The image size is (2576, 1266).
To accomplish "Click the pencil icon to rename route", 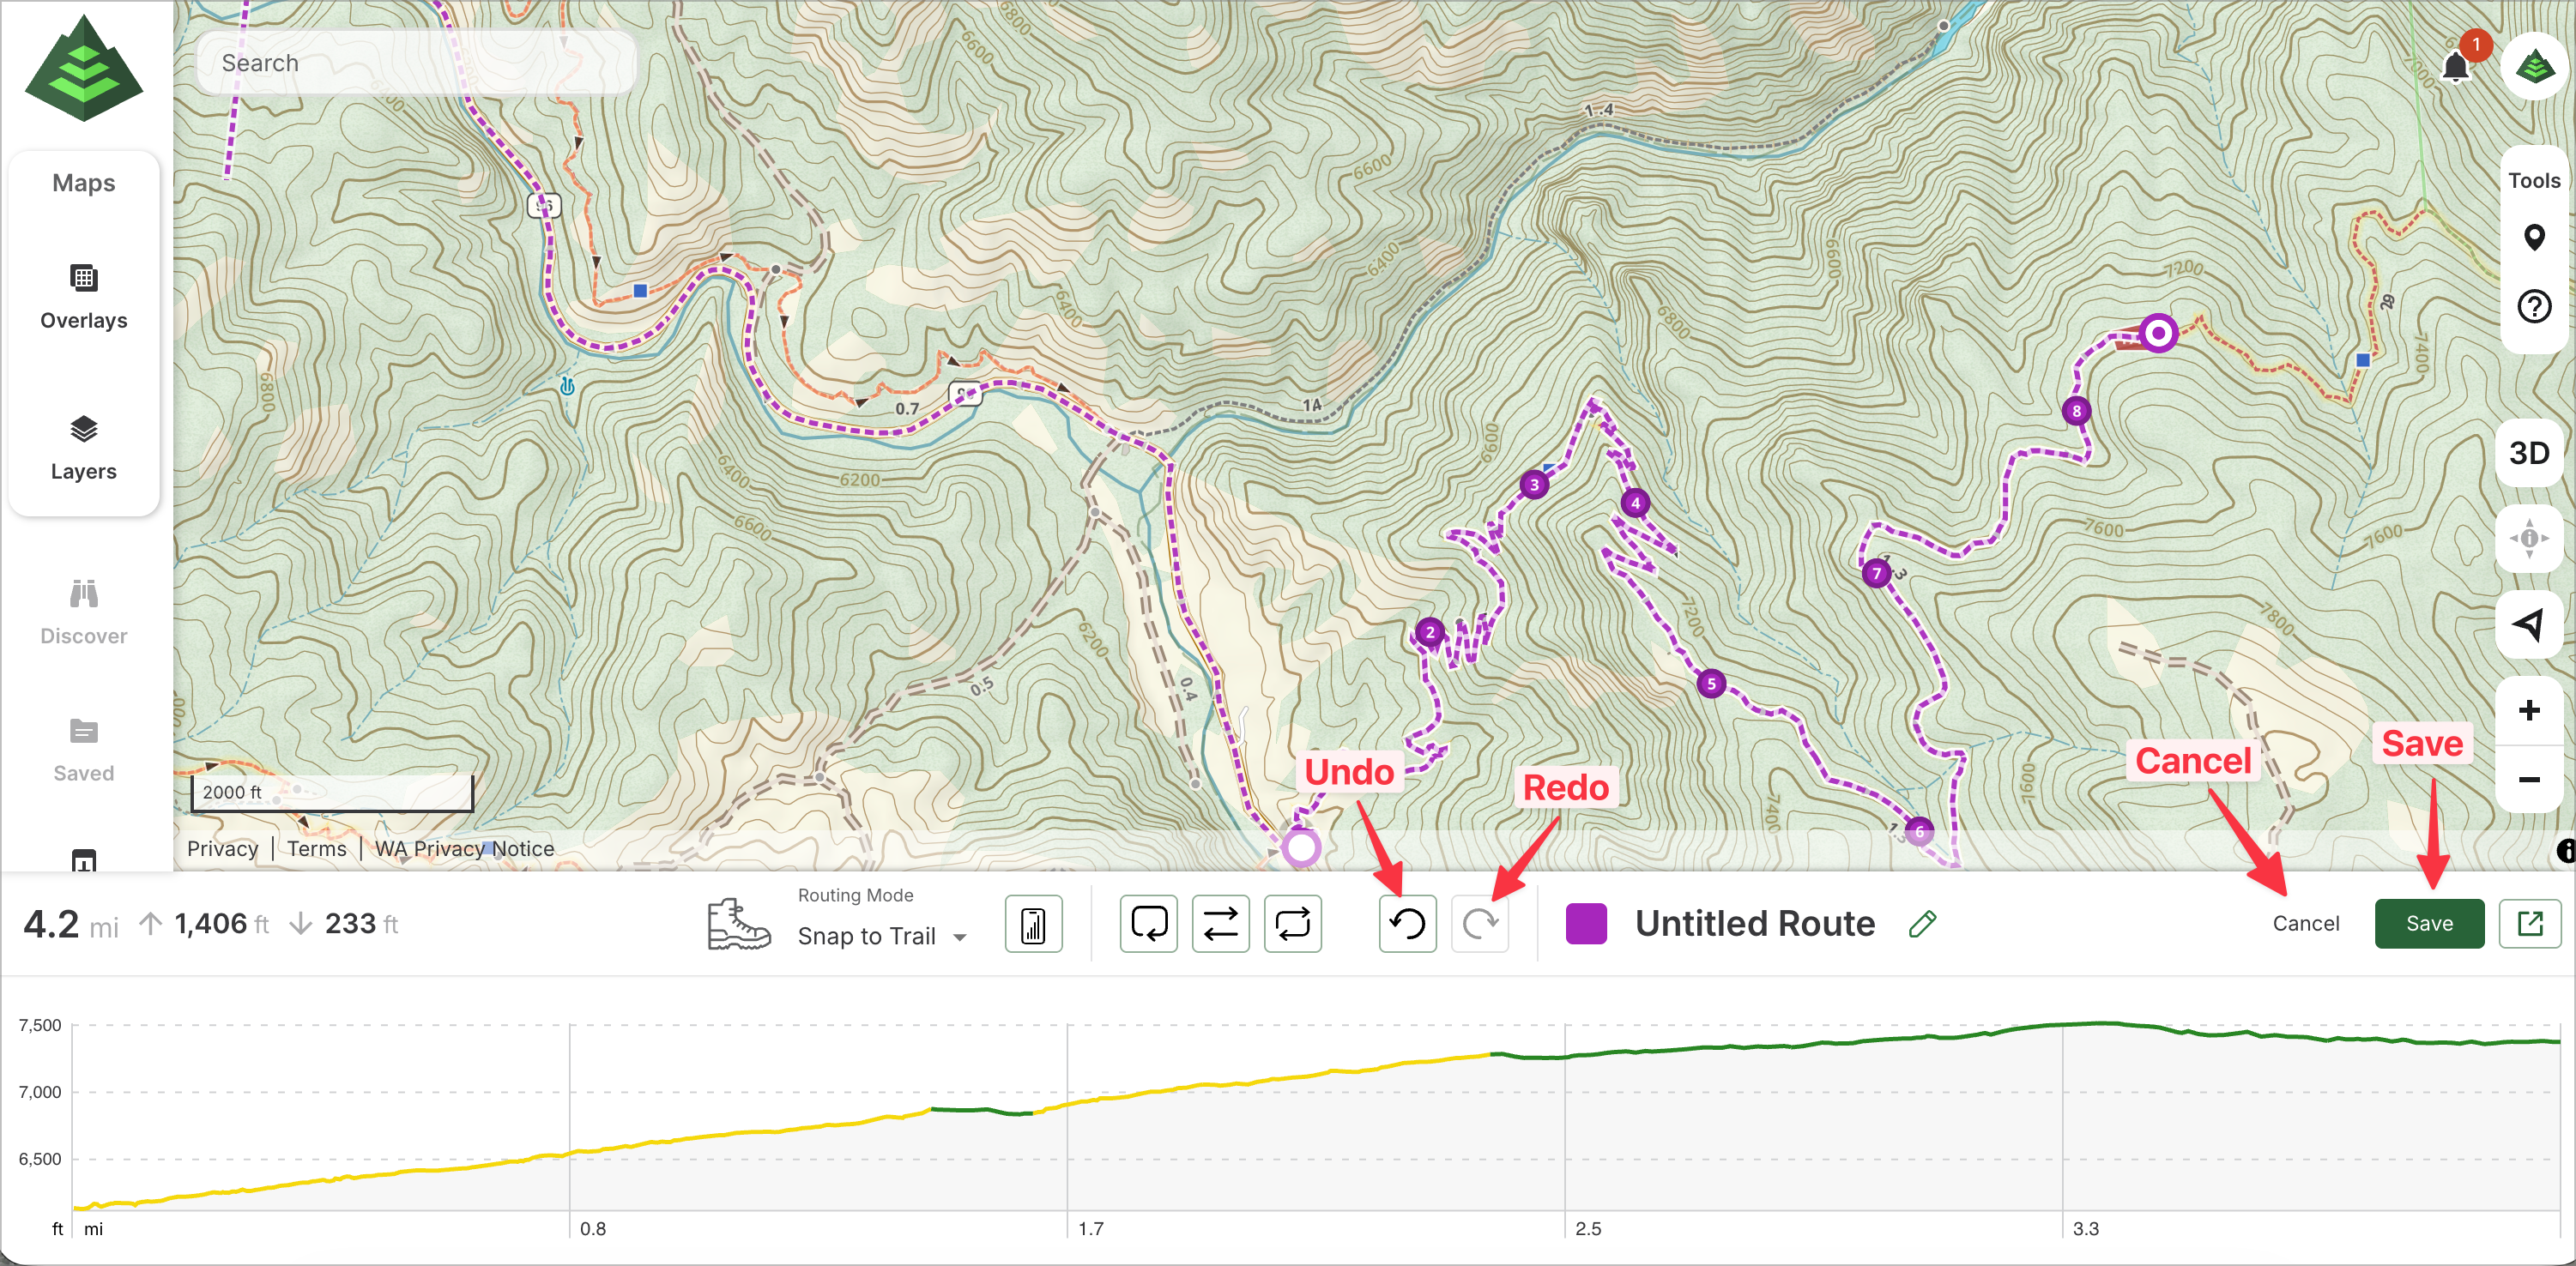I will [1921, 923].
